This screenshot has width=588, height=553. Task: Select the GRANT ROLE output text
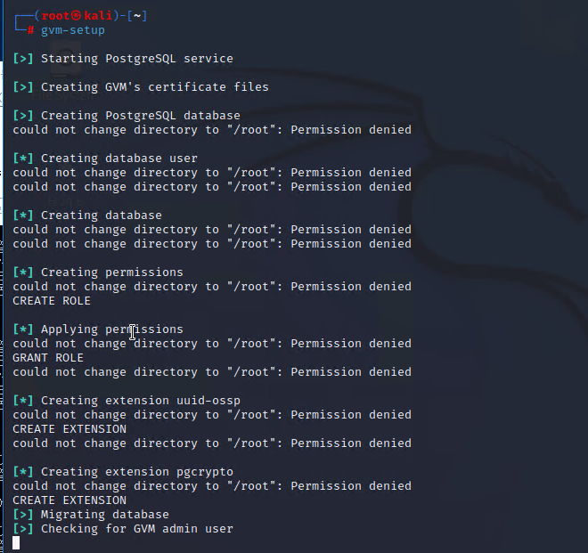pos(48,358)
